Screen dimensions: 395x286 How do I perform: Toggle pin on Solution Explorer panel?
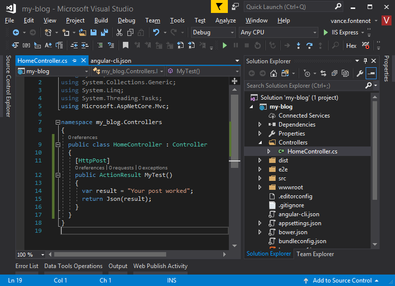click(x=365, y=61)
